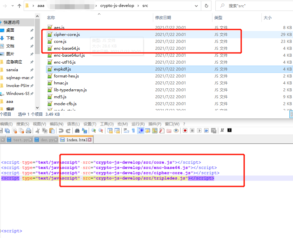Image resolution: width=293 pixels, height=238 pixels.
Task: Toggle word wrap icon in toolbar
Action: point(126,131)
